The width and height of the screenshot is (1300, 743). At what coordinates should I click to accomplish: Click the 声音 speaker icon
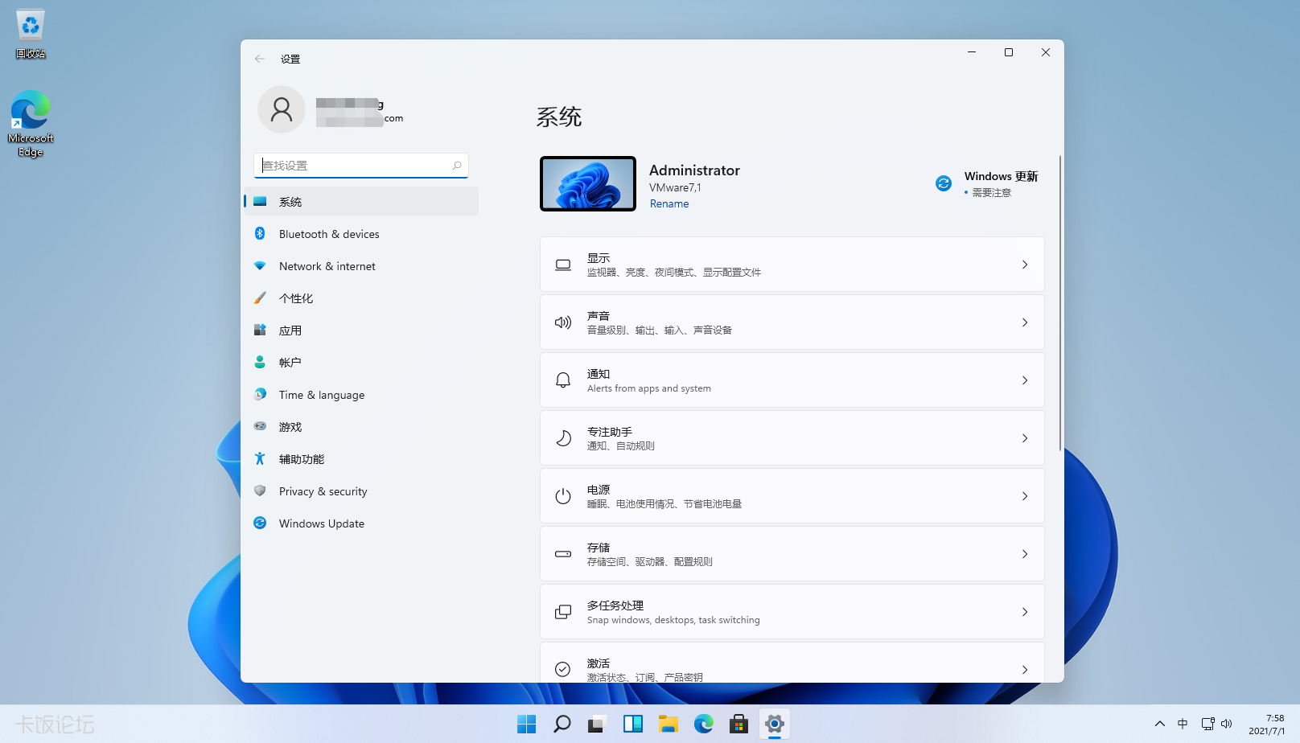point(563,322)
